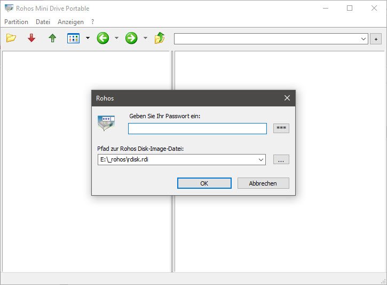Click the Abbrechen button

[263, 183]
